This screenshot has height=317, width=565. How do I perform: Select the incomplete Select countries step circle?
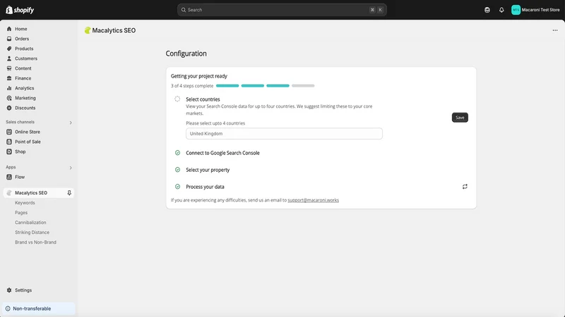[x=177, y=99]
